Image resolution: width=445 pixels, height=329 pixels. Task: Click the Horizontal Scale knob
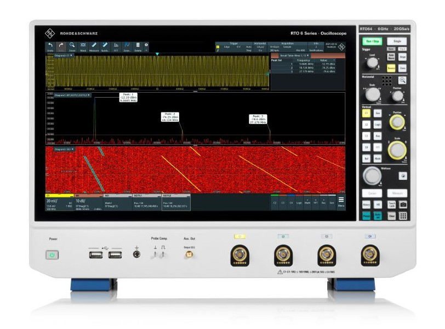tap(373, 94)
